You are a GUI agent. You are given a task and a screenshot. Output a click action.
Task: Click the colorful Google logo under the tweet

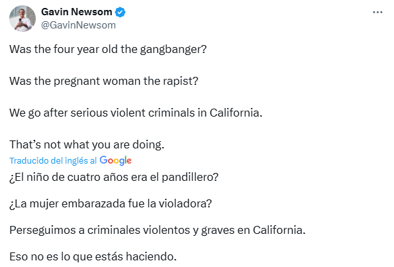116,160
